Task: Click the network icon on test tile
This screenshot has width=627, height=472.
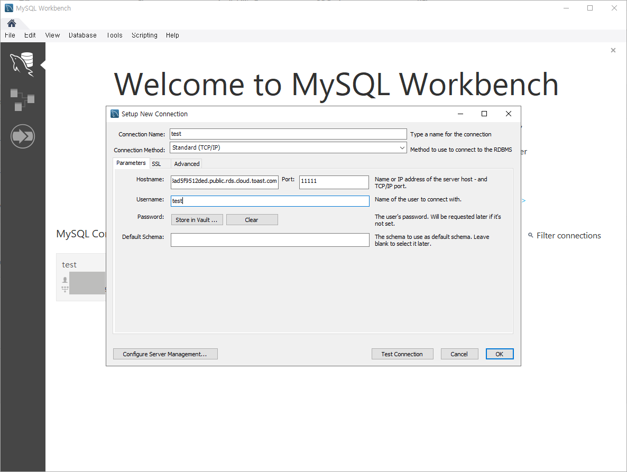Action: 65,289
